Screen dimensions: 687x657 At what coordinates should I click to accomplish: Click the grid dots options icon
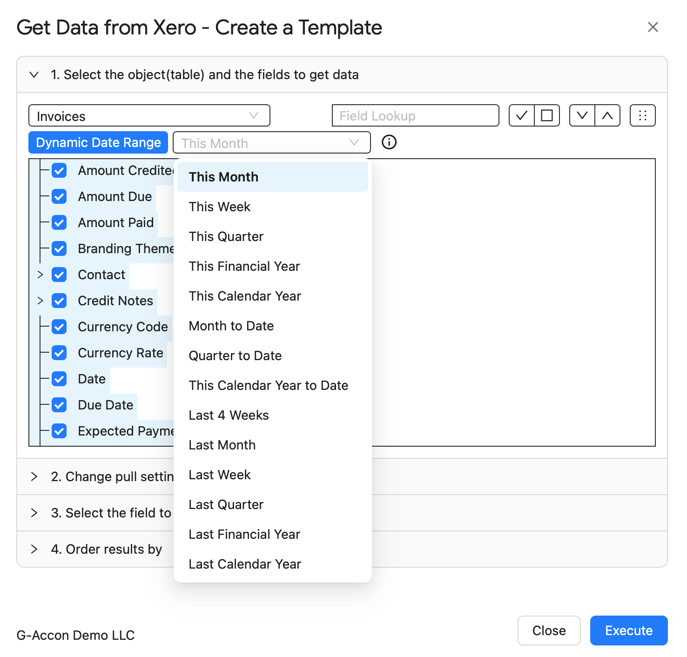(643, 115)
